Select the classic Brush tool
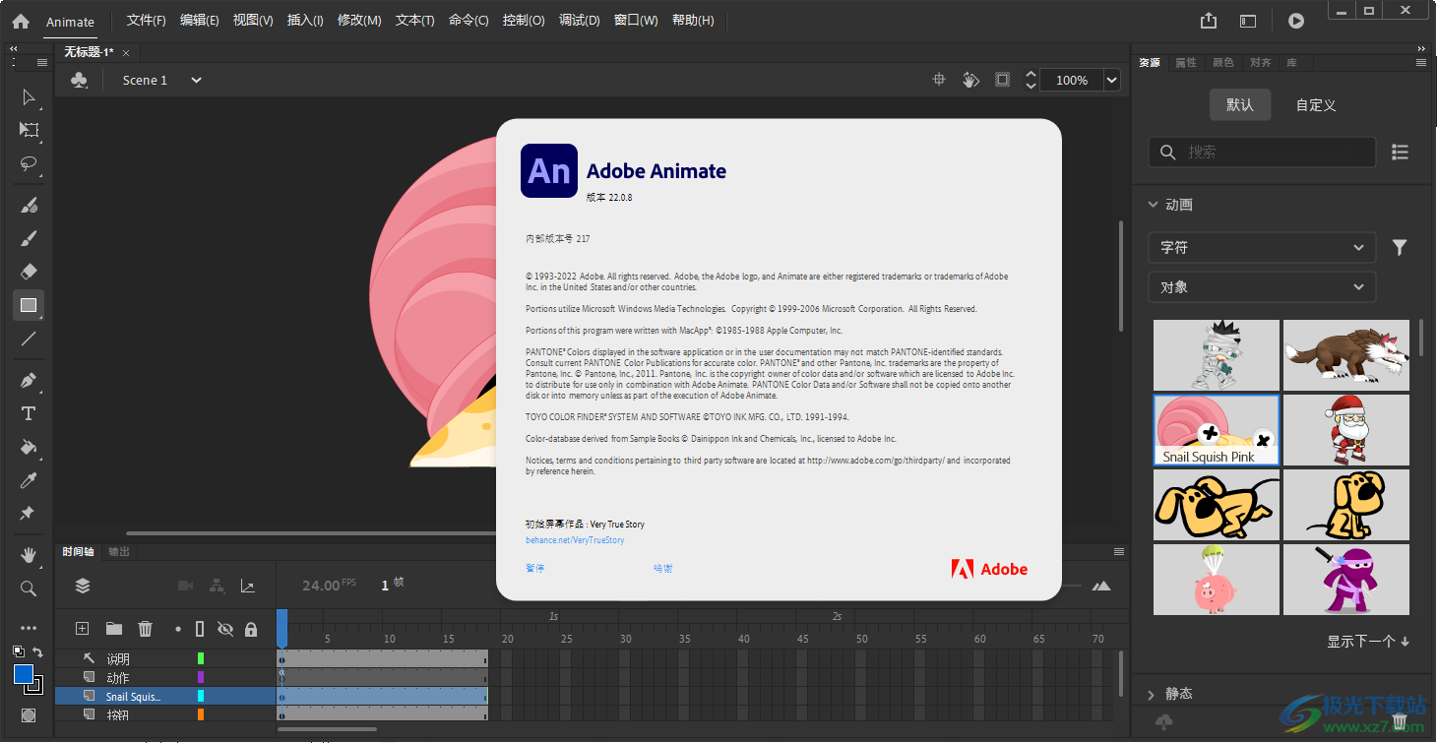Viewport: 1437px width, 743px height. (29, 238)
